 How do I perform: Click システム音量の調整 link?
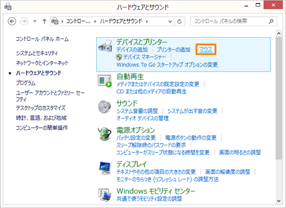point(137,111)
